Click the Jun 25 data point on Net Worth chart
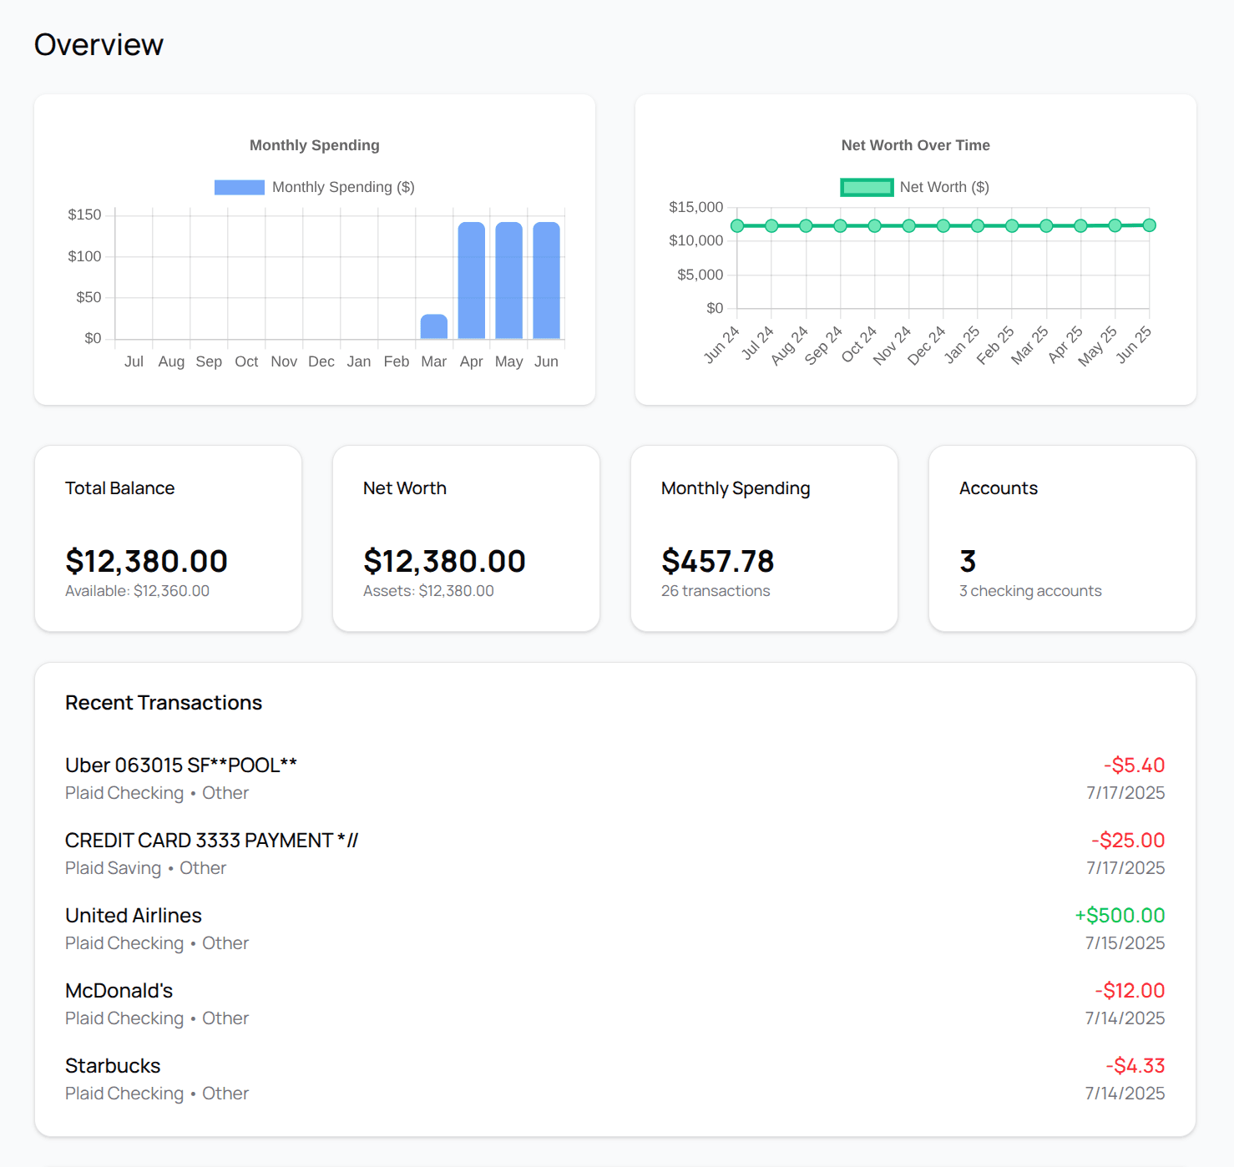The image size is (1234, 1167). click(1149, 225)
